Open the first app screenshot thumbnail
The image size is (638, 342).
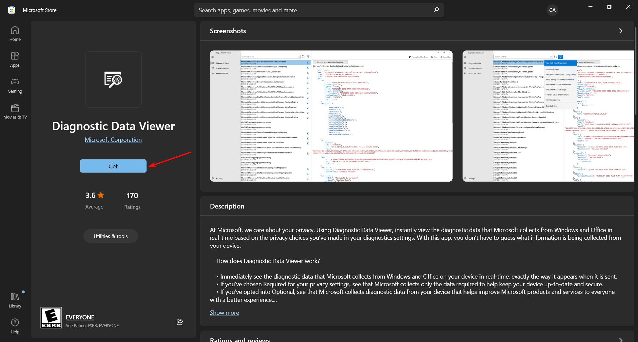[x=331, y=116]
